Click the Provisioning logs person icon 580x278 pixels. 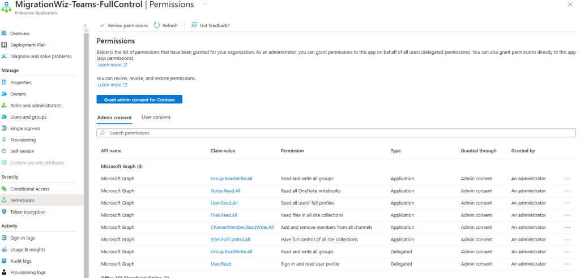[4, 272]
